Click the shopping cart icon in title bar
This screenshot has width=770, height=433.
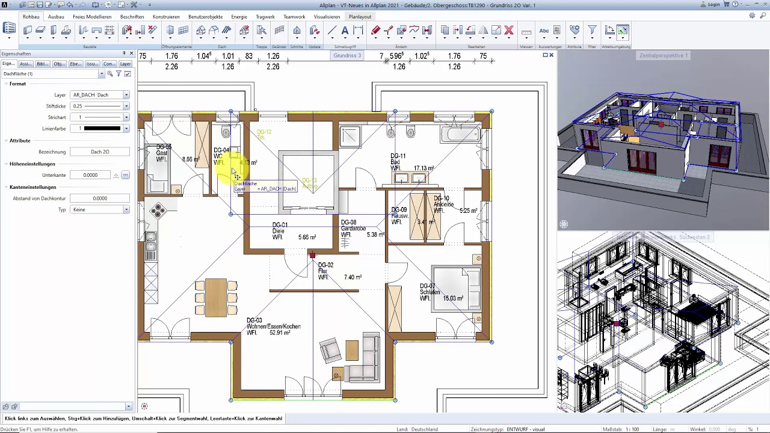tap(726, 5)
